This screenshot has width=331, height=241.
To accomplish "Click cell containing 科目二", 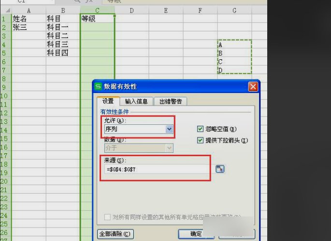I will [63, 36].
